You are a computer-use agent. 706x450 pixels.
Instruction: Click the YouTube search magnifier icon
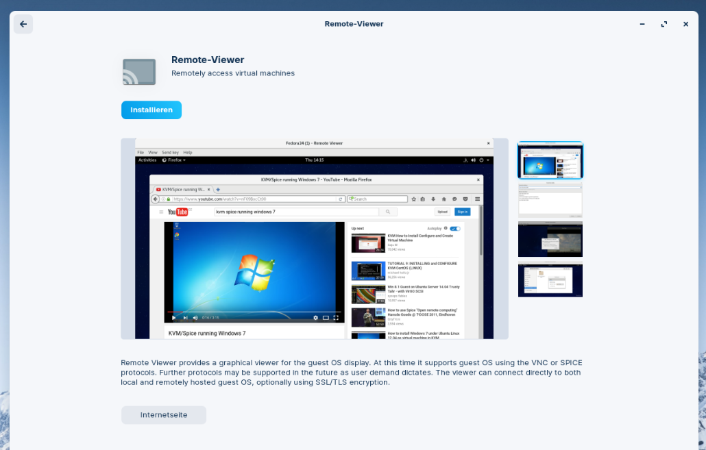point(388,212)
